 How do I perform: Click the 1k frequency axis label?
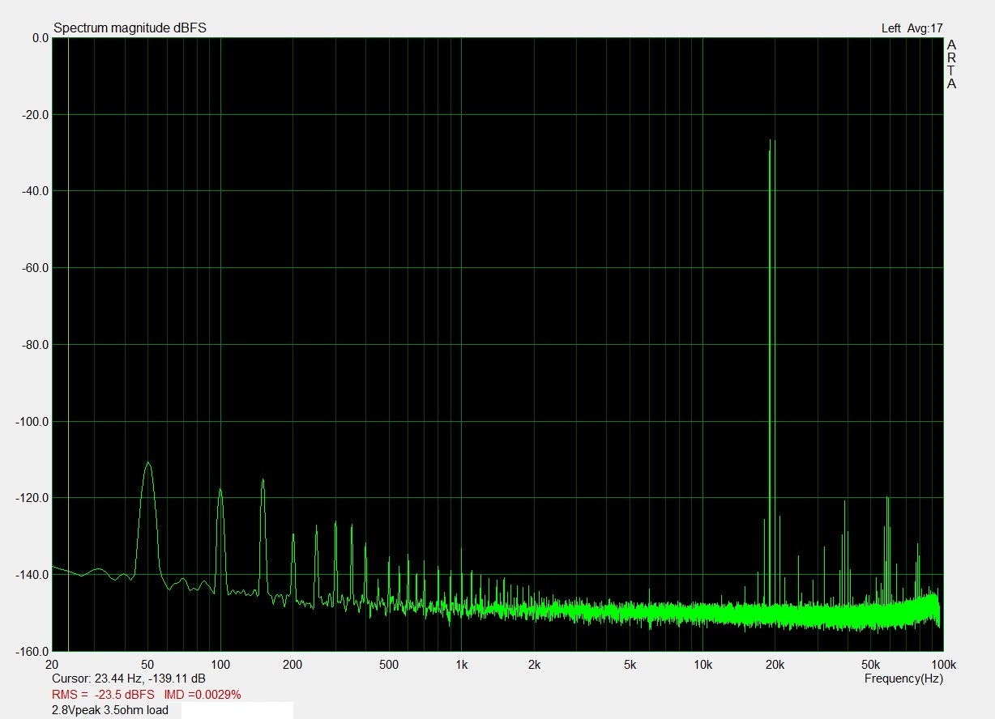coord(461,665)
